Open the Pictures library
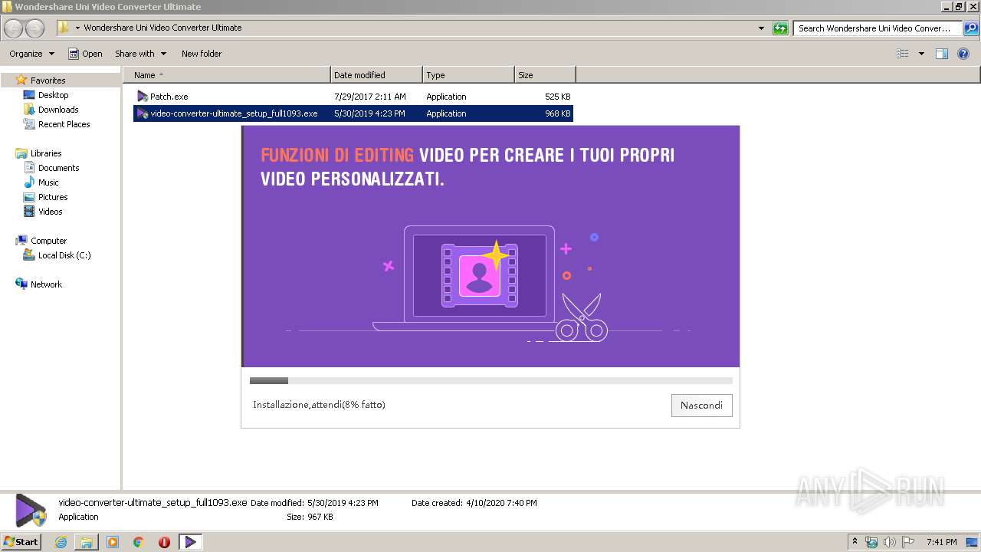The image size is (981, 552). (53, 197)
